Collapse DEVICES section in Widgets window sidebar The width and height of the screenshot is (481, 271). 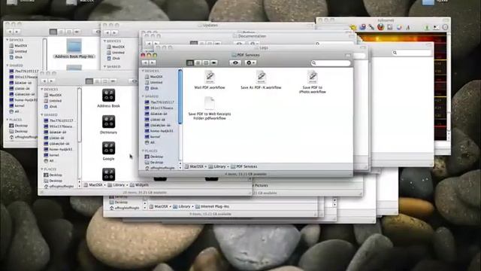[x=42, y=90]
